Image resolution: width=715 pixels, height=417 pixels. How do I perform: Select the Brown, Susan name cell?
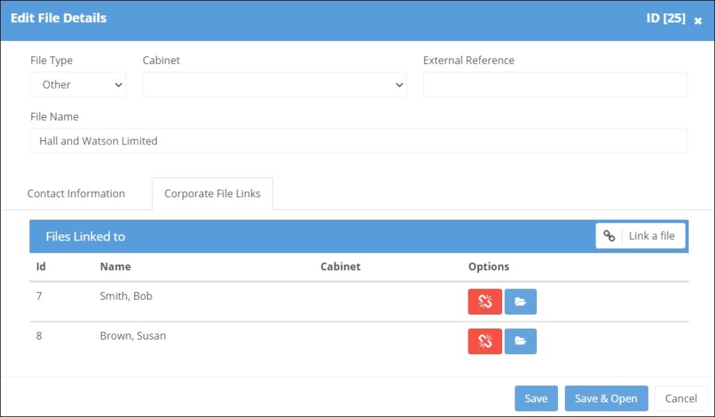pyautogui.click(x=133, y=335)
